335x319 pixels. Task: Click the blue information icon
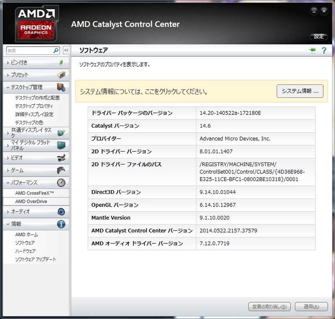point(61,224)
